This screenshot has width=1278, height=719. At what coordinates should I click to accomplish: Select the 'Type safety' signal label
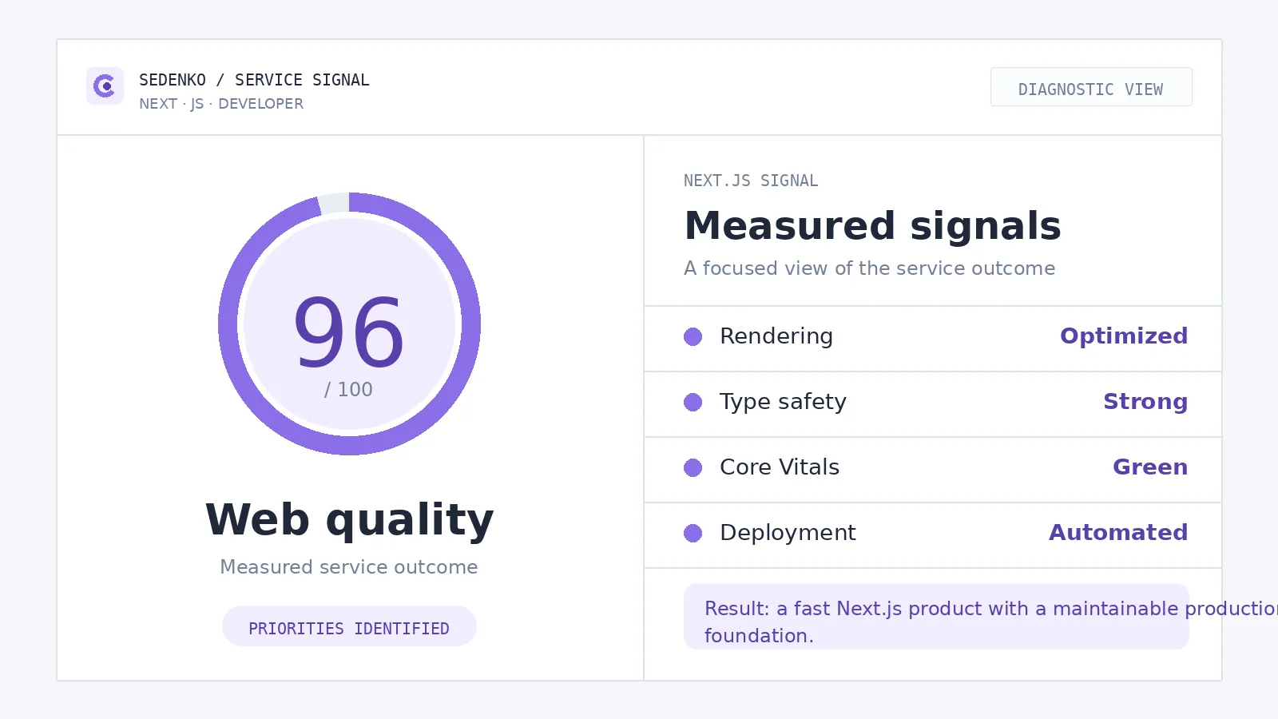[783, 402]
